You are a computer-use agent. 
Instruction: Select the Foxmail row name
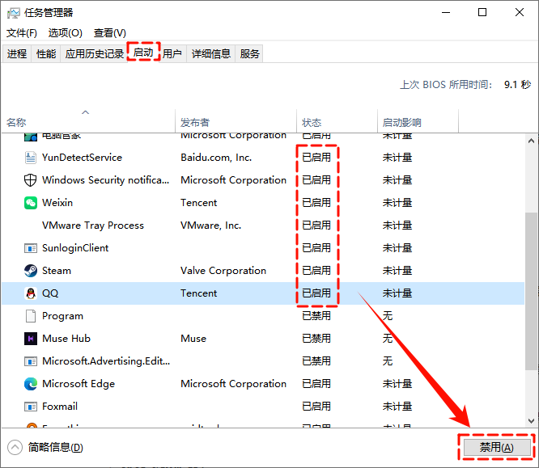(60, 407)
